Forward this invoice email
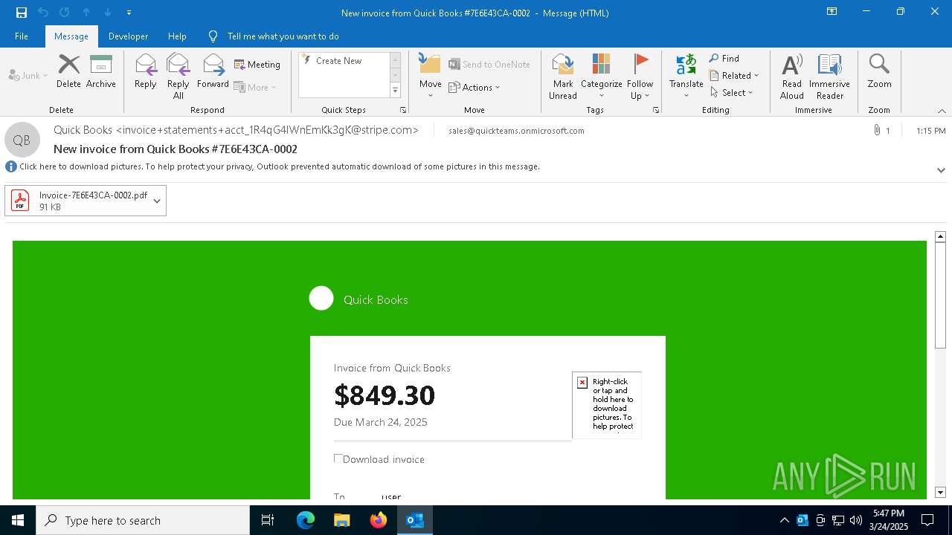Image resolution: width=952 pixels, height=535 pixels. [213, 72]
